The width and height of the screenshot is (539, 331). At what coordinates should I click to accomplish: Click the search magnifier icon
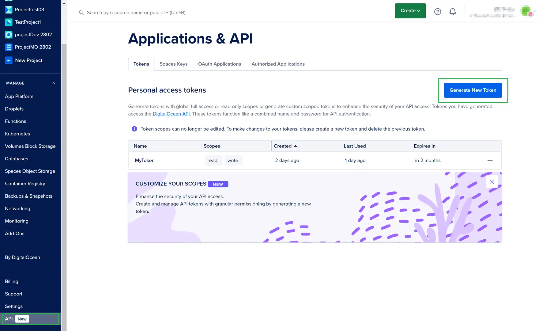pos(81,13)
